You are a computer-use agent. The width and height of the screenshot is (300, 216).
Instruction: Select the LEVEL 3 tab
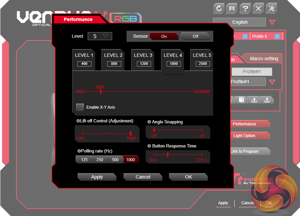[143, 60]
